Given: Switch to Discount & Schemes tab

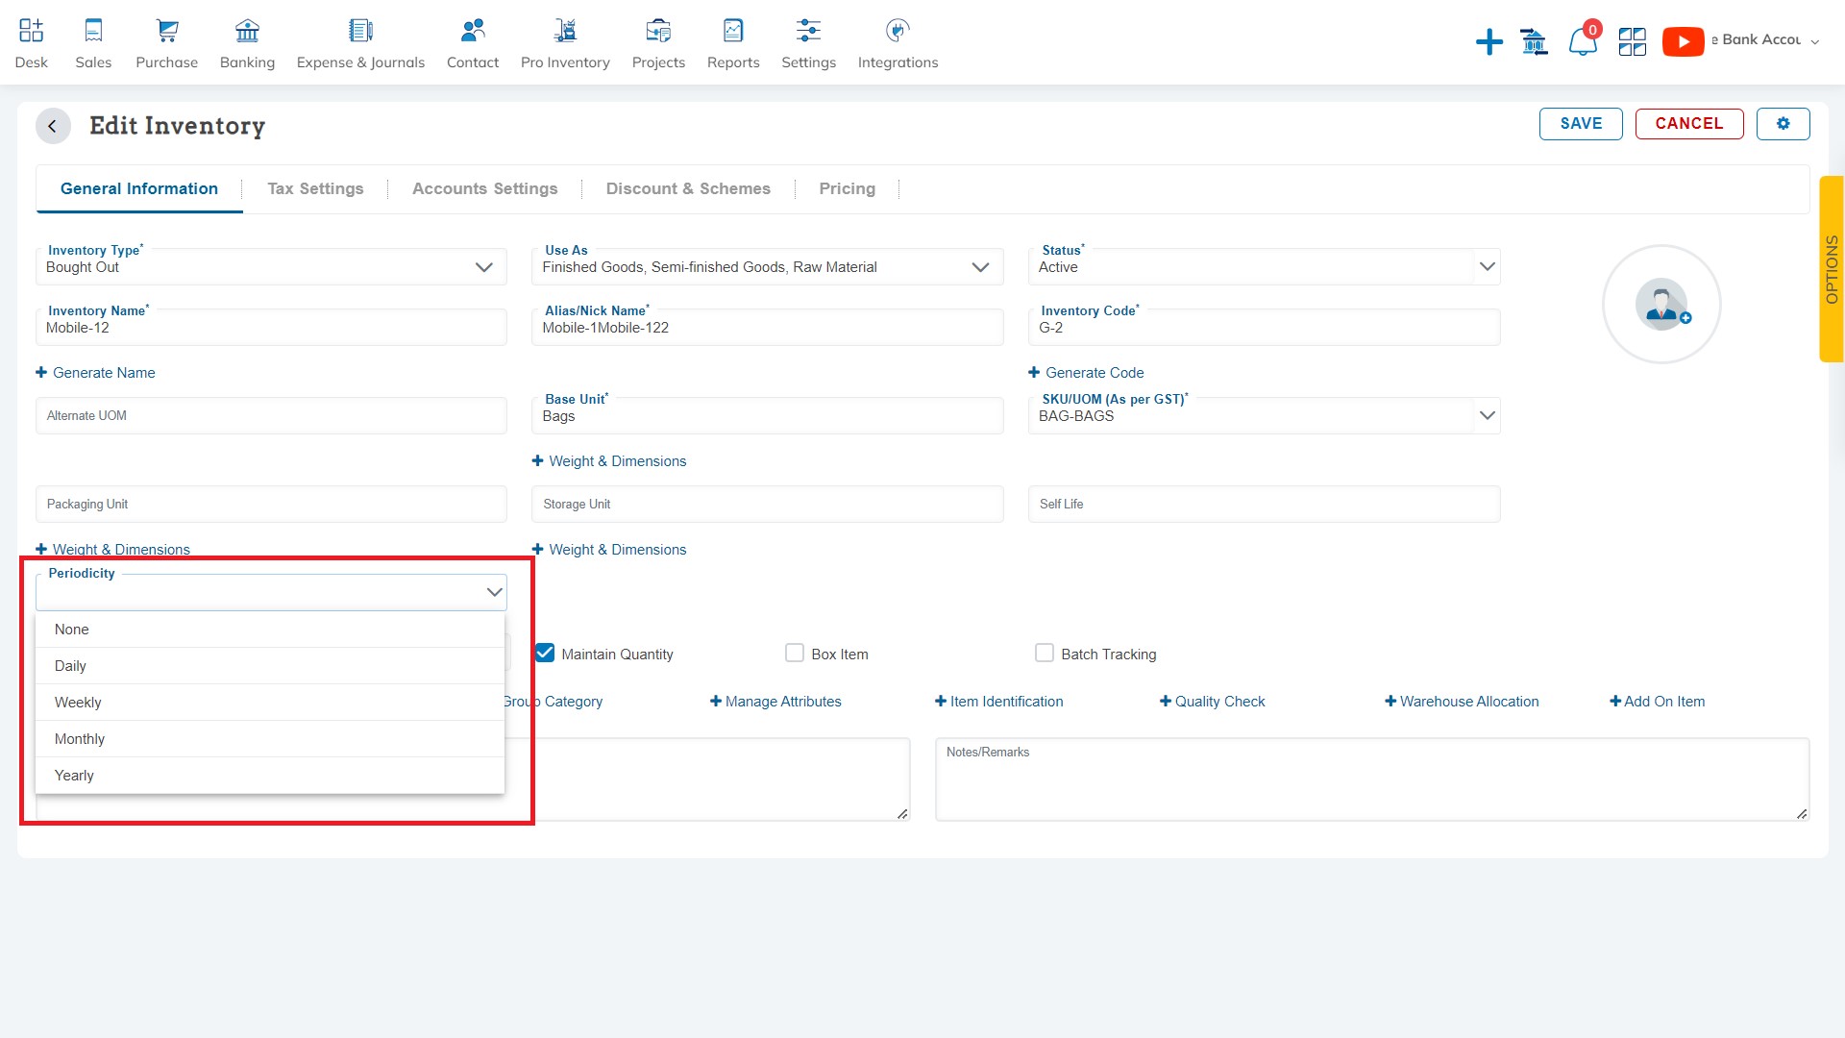Looking at the screenshot, I should 688,189.
